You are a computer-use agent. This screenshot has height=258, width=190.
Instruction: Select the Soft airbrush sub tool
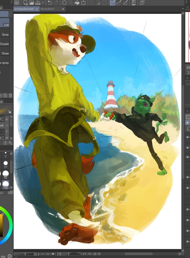coord(5,23)
